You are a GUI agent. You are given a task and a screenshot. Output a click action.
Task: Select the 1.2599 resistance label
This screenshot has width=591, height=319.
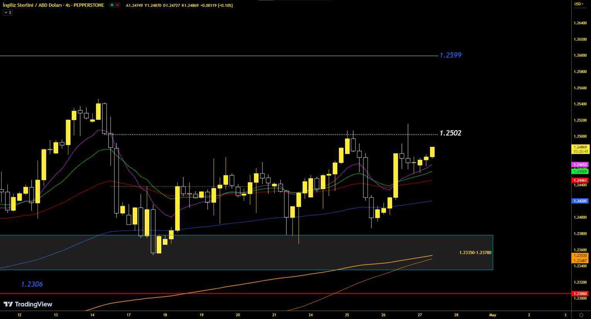(450, 55)
